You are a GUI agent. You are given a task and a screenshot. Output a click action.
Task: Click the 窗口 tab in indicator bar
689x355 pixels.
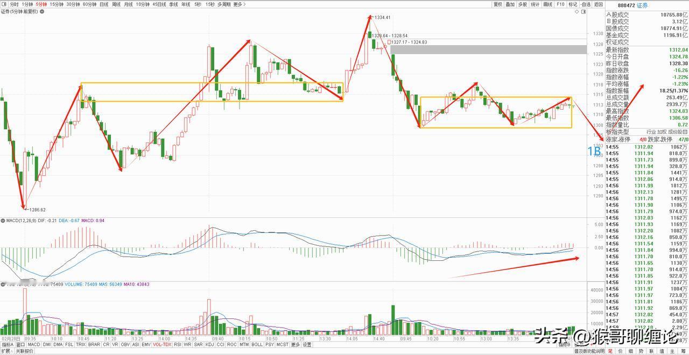tap(20, 344)
